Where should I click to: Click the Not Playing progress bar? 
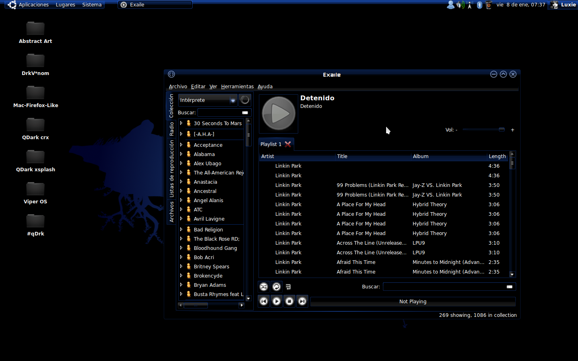[x=413, y=302]
